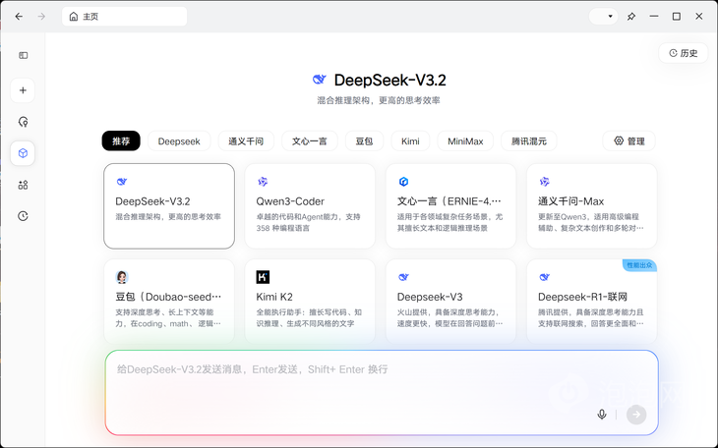This screenshot has height=448, width=718.
Task: Start a new chat with plus icon
Action: (x=23, y=90)
